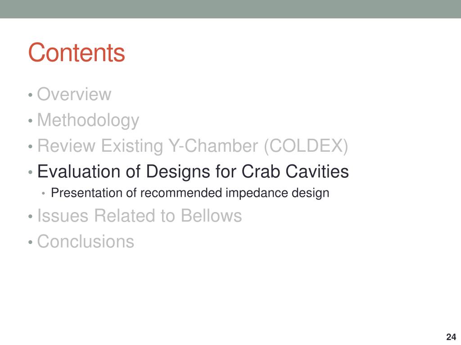Click small bullet before Presentation sub-item

pyautogui.click(x=44, y=194)
